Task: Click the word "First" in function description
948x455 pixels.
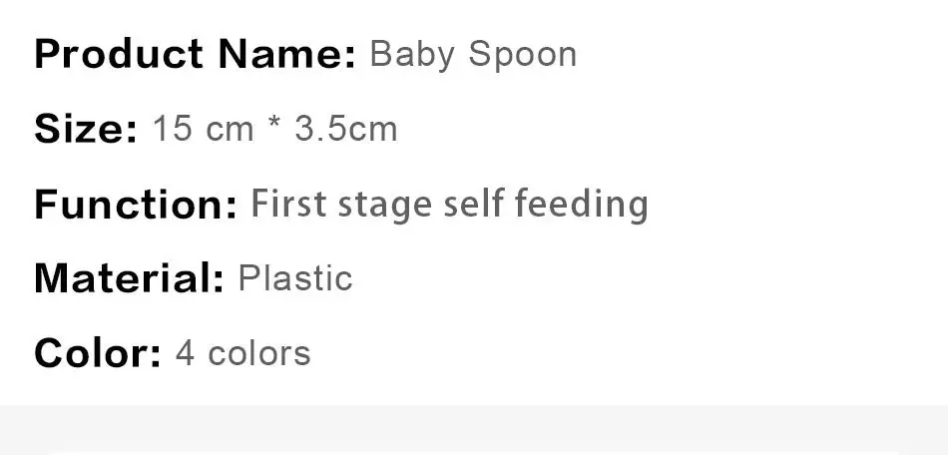Action: (288, 205)
